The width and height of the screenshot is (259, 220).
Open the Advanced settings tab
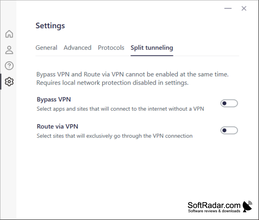(x=77, y=47)
